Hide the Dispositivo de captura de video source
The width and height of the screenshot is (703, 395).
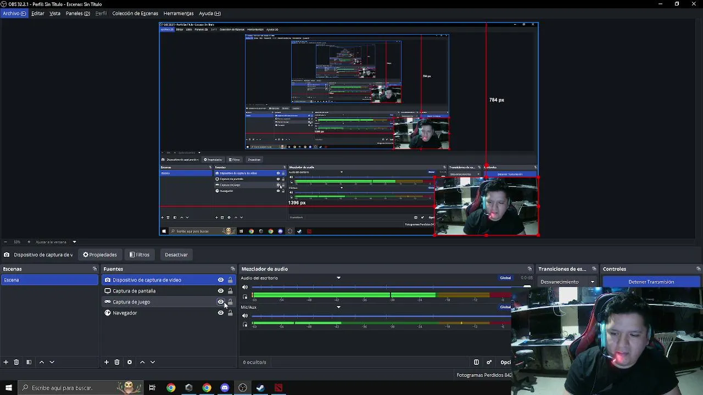(221, 280)
